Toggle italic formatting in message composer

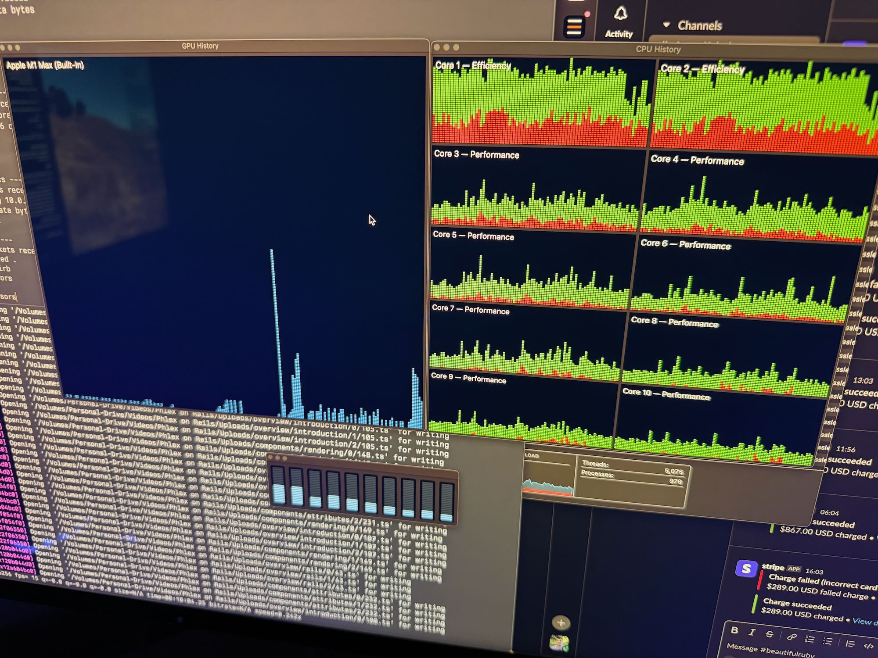point(752,632)
